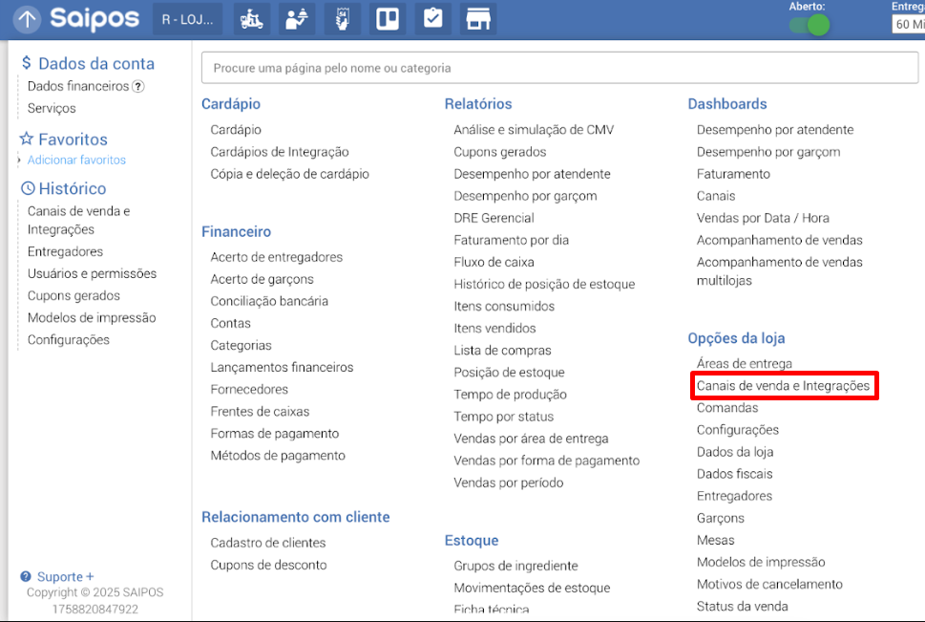925x622 pixels.
Task: Click the Saipos up-arrow logo icon
Action: click(27, 19)
